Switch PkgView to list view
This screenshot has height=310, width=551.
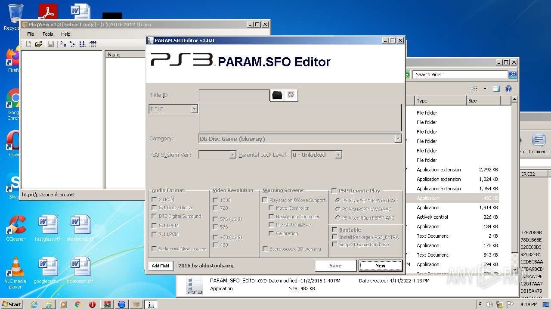click(x=83, y=44)
